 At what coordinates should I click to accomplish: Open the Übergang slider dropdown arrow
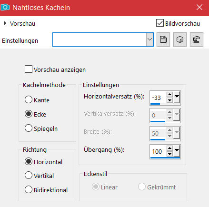[x=177, y=151]
